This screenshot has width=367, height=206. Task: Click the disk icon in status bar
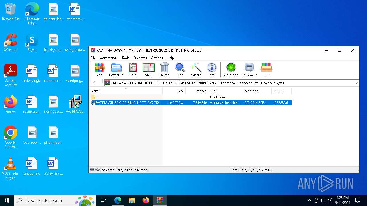pos(92,170)
